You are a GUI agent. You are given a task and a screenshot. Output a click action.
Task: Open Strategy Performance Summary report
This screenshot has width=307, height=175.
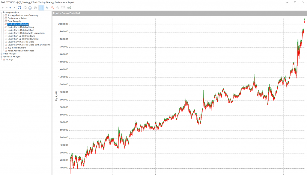coord(23,15)
